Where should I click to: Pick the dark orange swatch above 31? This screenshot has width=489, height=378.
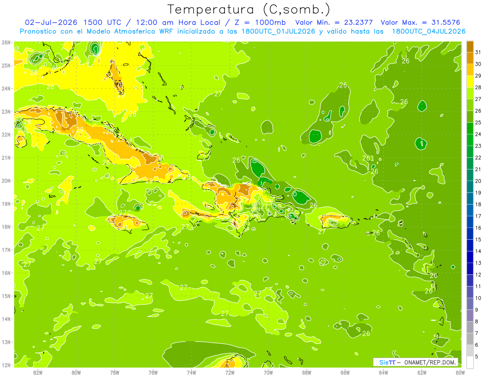coord(470,46)
